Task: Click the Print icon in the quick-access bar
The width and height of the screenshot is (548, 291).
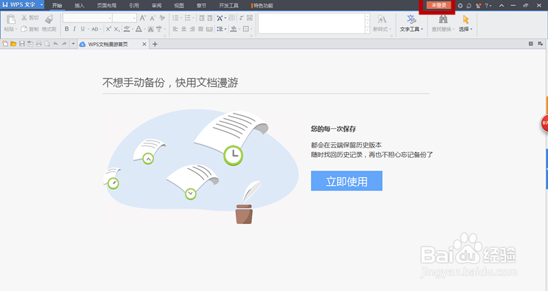Action: pyautogui.click(x=39, y=44)
